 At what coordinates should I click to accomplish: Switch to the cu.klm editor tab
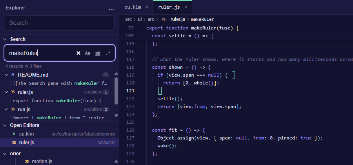point(133,7)
